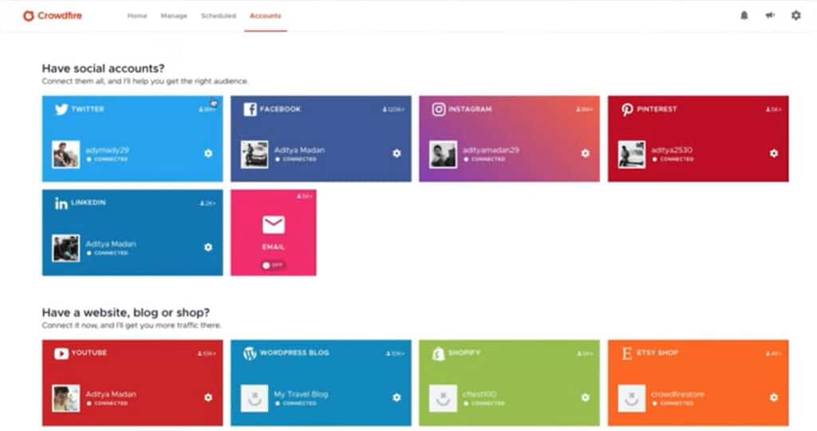This screenshot has height=431, width=817.
Task: Click the Twitter bird icon
Action: (x=61, y=109)
